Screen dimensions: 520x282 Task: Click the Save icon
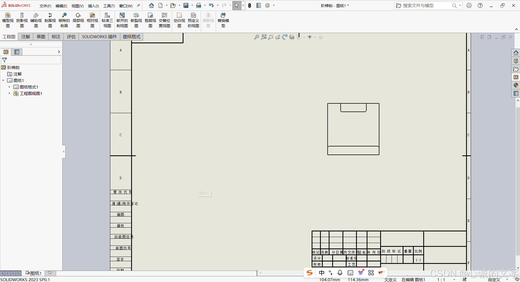[186, 5]
